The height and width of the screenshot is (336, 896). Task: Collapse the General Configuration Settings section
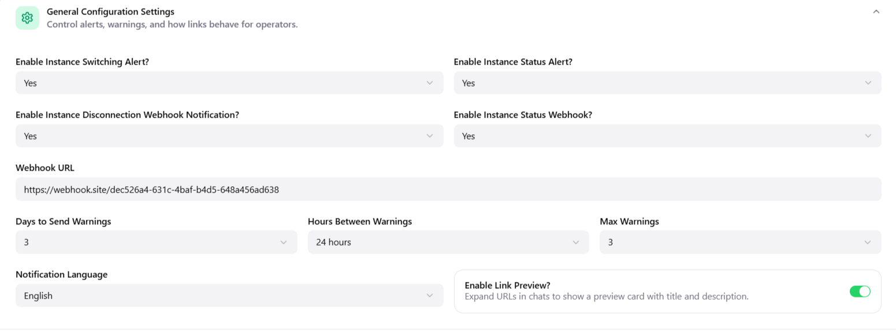876,12
